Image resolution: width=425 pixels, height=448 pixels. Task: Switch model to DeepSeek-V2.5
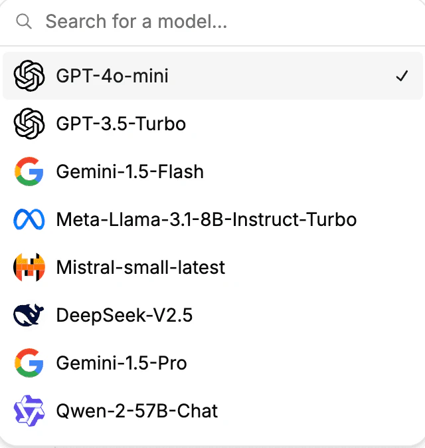(x=124, y=315)
